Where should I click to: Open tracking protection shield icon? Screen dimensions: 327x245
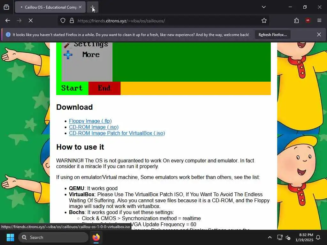63,21
